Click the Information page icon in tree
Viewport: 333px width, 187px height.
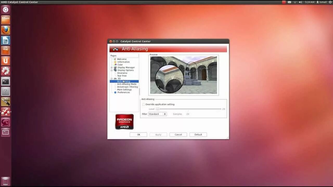click(x=115, y=62)
